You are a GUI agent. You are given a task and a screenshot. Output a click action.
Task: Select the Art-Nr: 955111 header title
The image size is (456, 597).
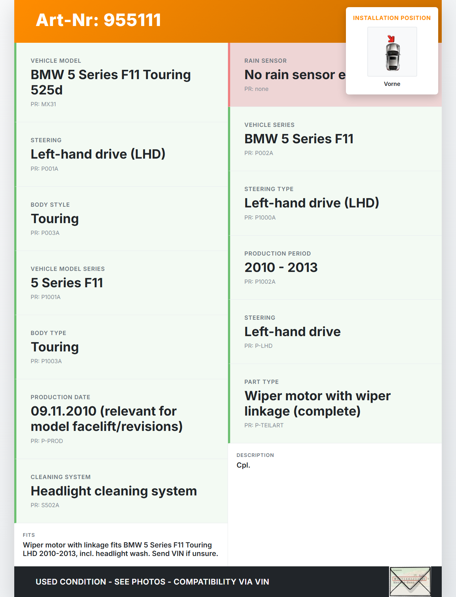click(98, 20)
